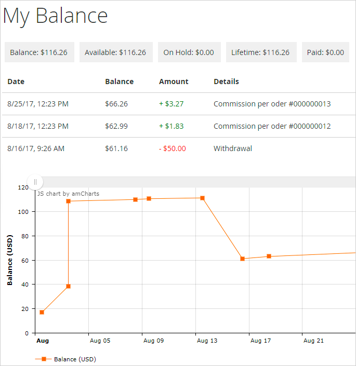Viewport: 356px width, 366px height.
Task: Click the first data point near 17 USD
Action: (42, 312)
